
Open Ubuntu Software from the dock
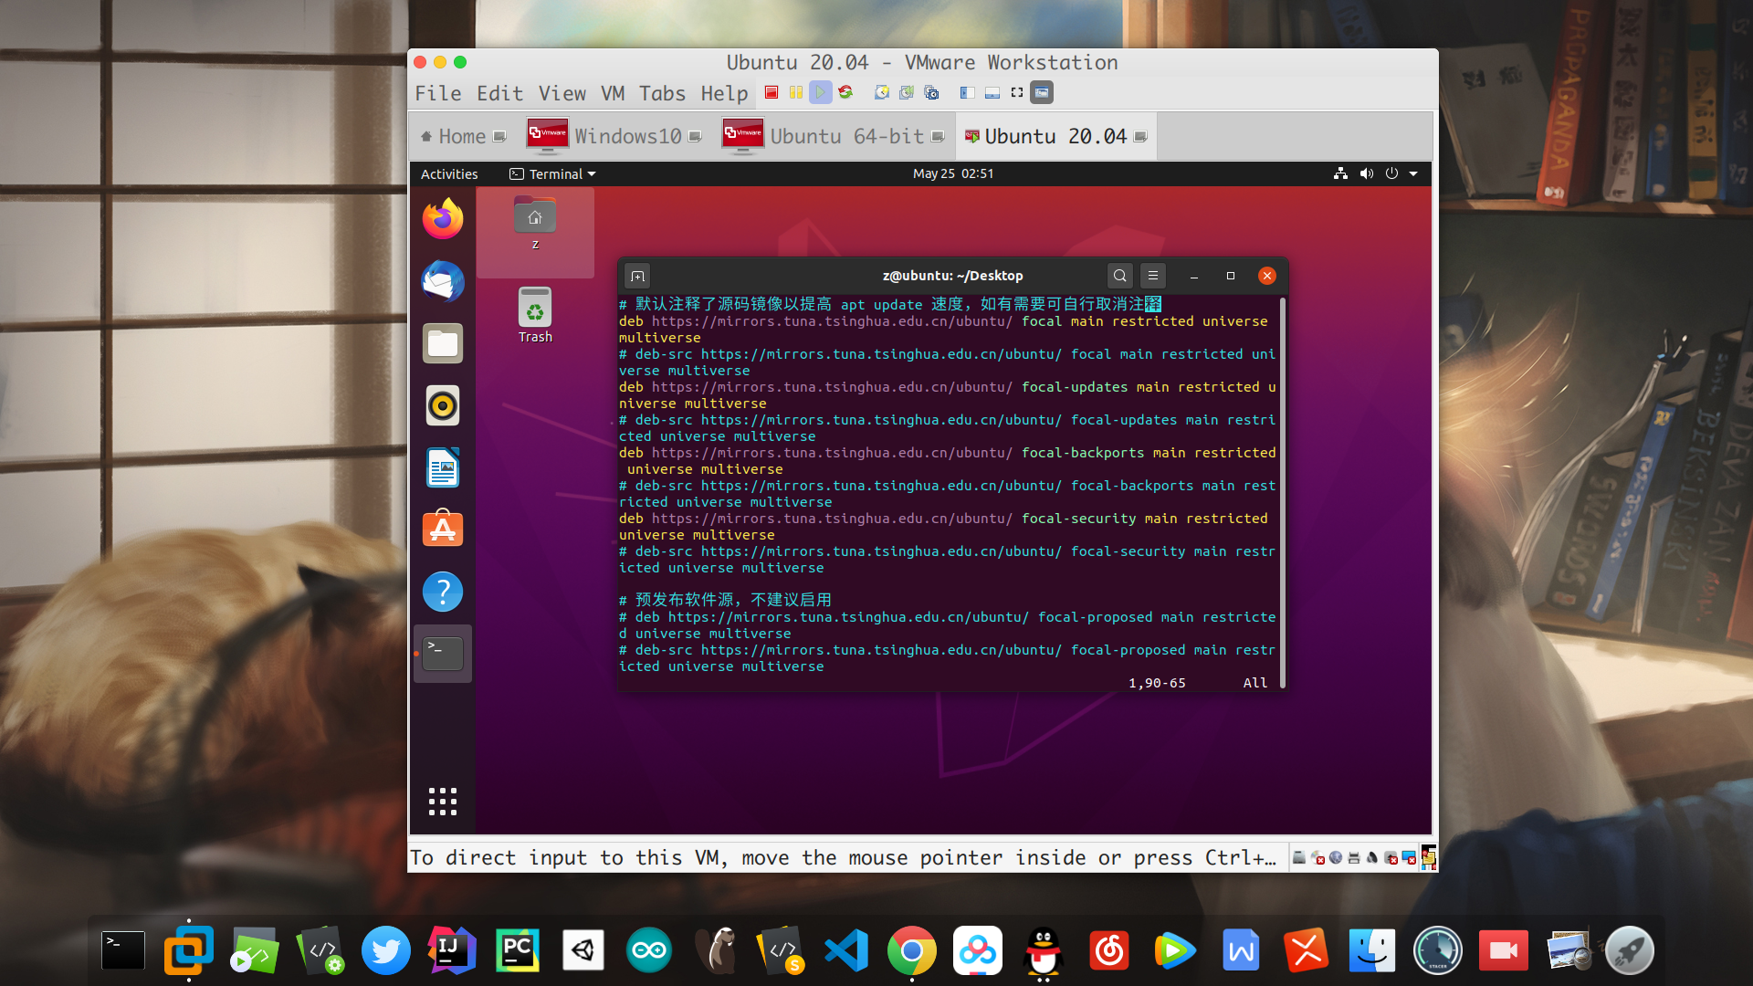coord(442,529)
